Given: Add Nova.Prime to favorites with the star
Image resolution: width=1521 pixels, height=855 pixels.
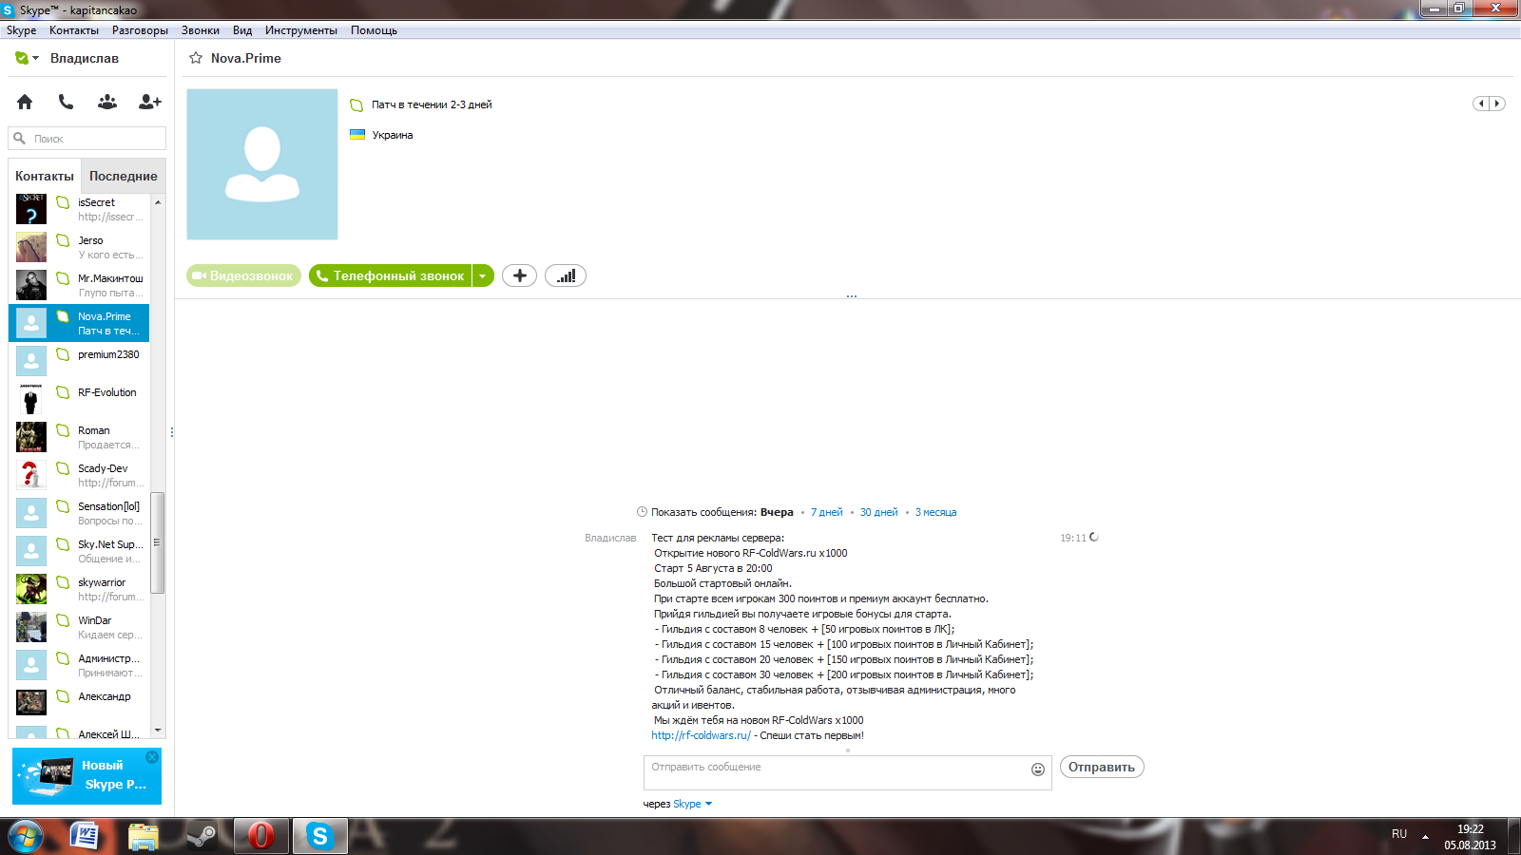Looking at the screenshot, I should tap(196, 58).
